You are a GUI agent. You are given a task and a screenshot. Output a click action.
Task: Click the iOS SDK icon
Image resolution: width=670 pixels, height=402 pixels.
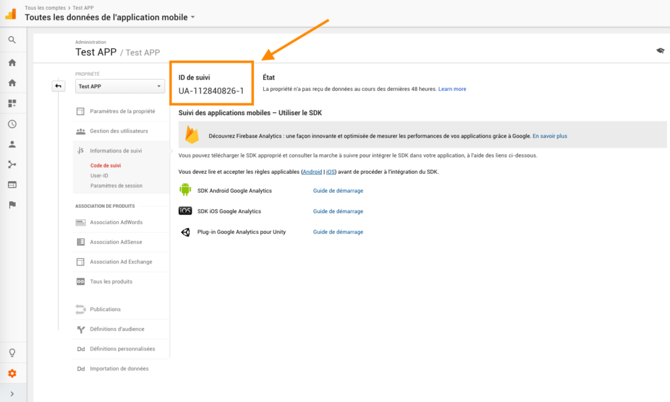click(185, 211)
